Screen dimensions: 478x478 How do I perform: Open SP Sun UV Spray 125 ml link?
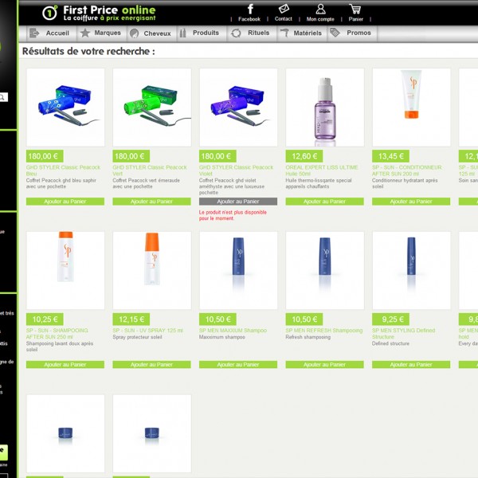click(x=148, y=330)
